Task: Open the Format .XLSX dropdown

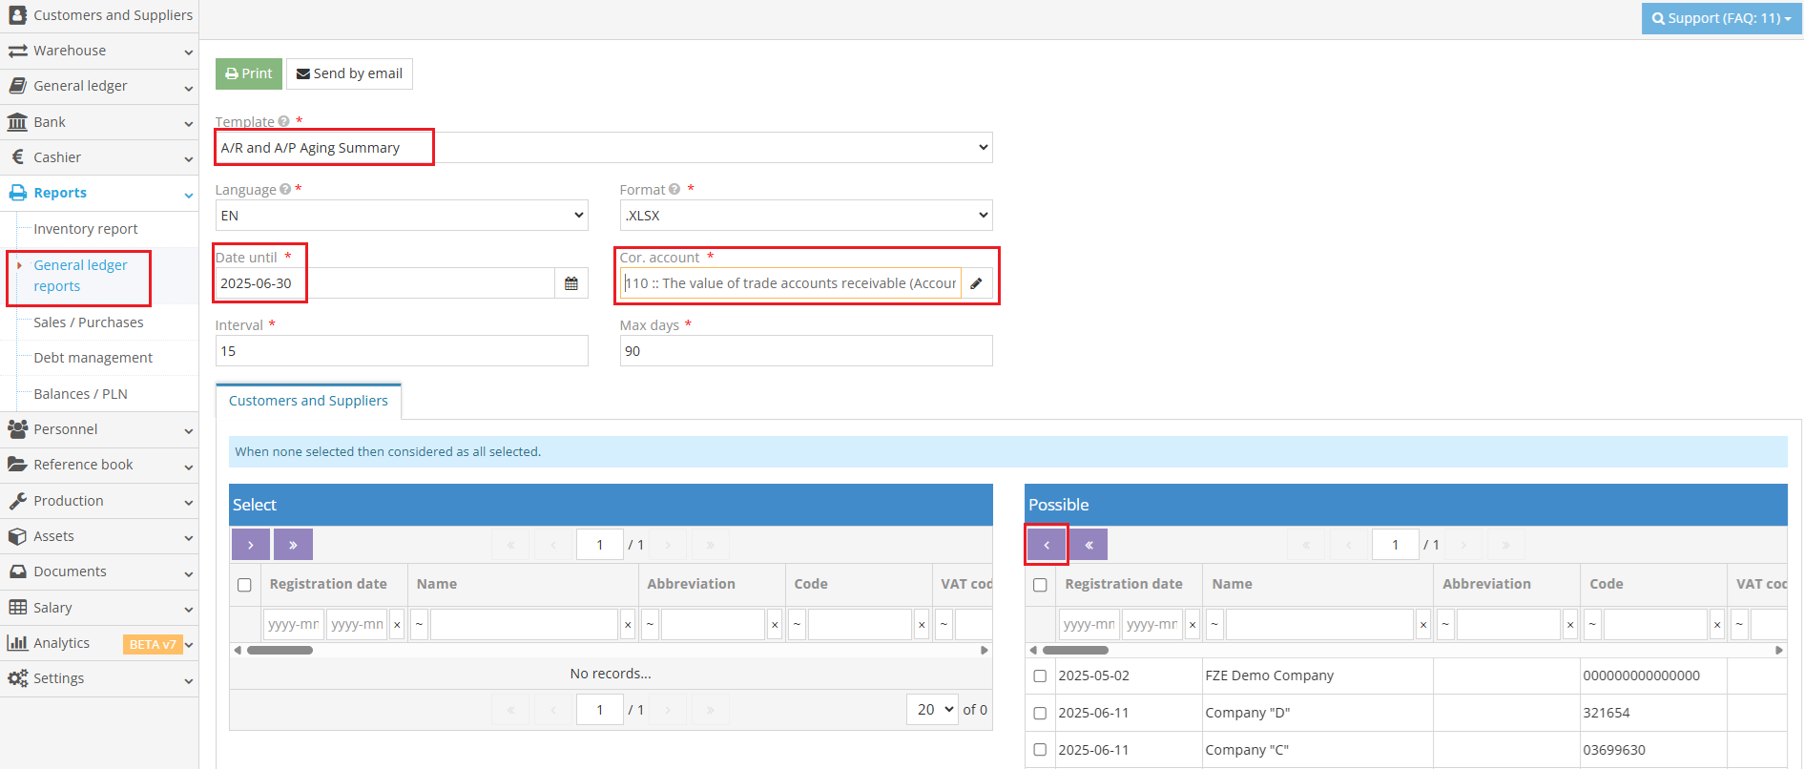Action: point(805,216)
